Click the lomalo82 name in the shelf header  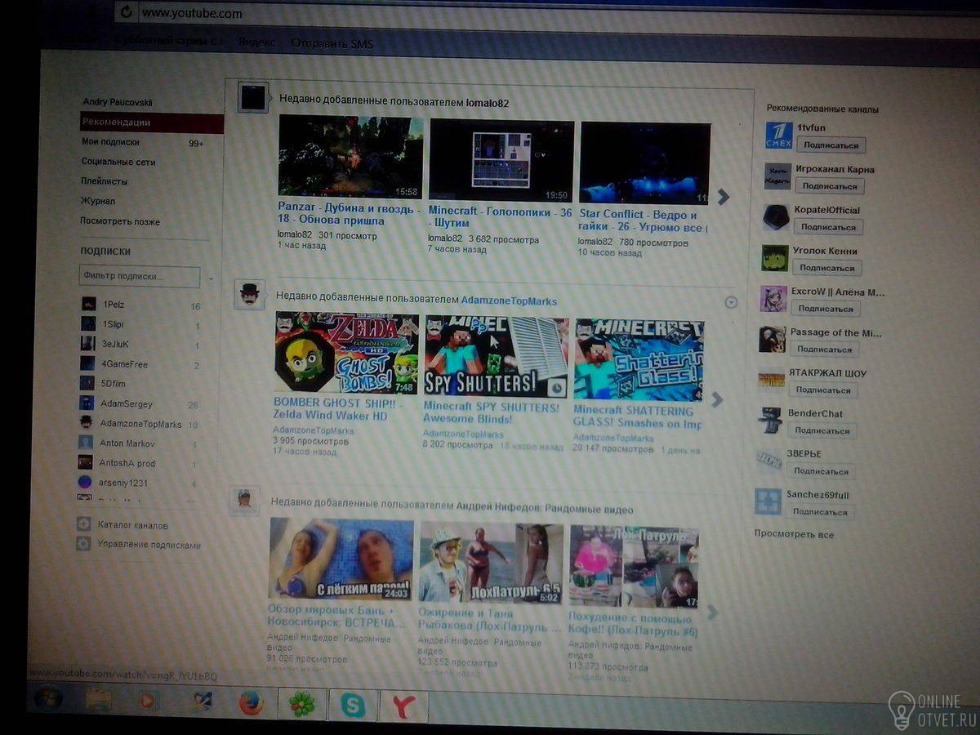tap(488, 104)
